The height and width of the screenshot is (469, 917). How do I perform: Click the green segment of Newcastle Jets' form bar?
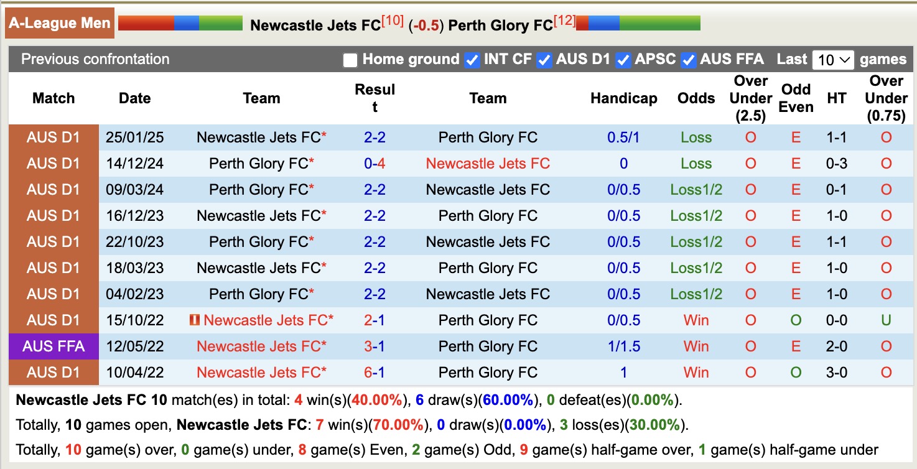click(221, 23)
